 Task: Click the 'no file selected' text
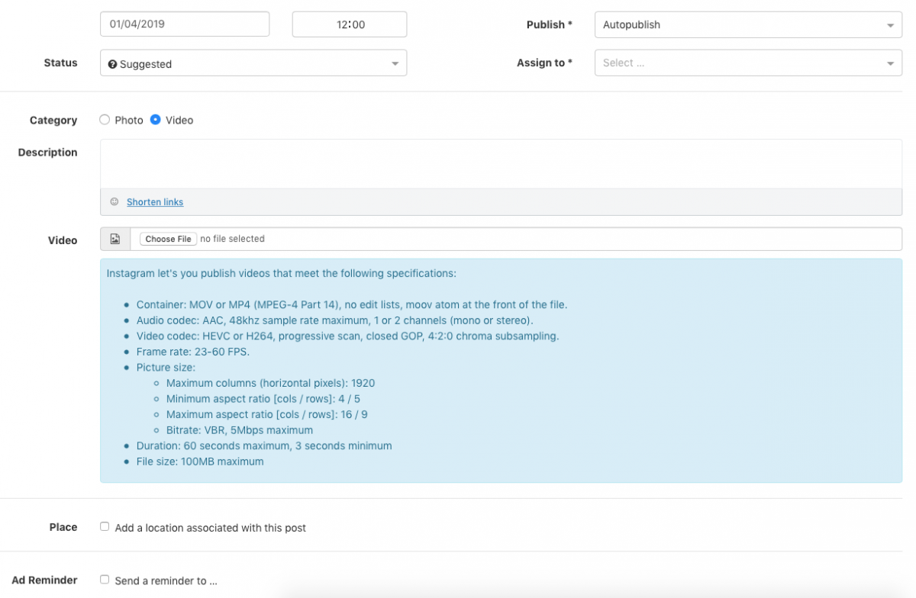point(232,239)
